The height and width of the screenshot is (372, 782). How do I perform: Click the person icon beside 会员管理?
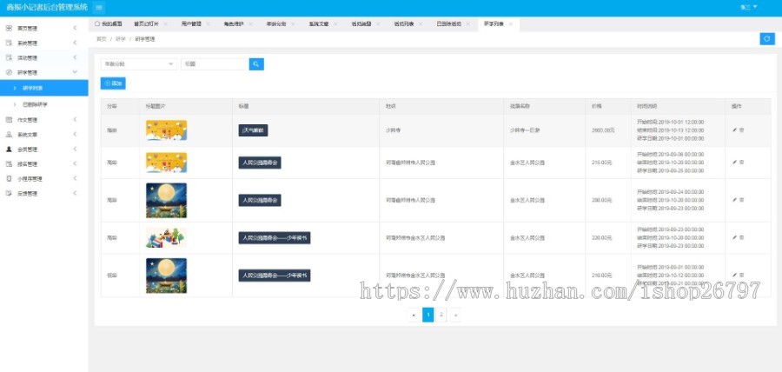[x=9, y=149]
